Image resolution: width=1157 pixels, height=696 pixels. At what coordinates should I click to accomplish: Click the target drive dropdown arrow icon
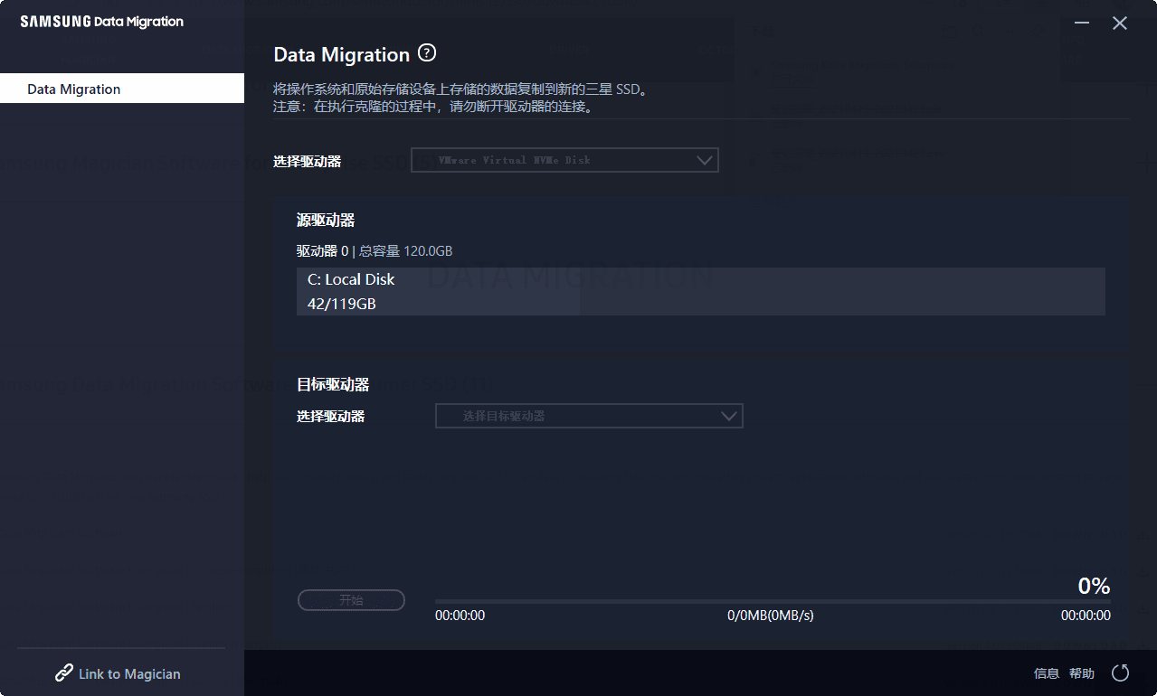728,416
